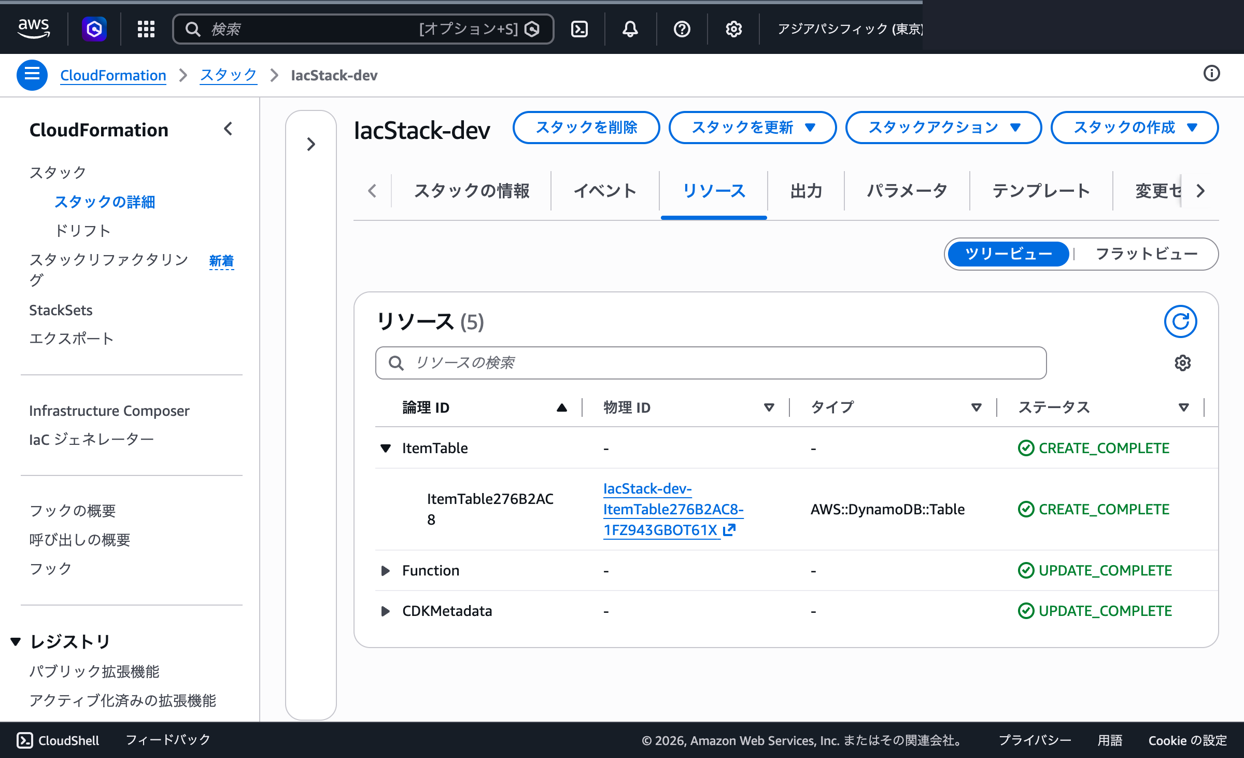
Task: Open the スタックアクション dropdown
Action: pos(943,128)
